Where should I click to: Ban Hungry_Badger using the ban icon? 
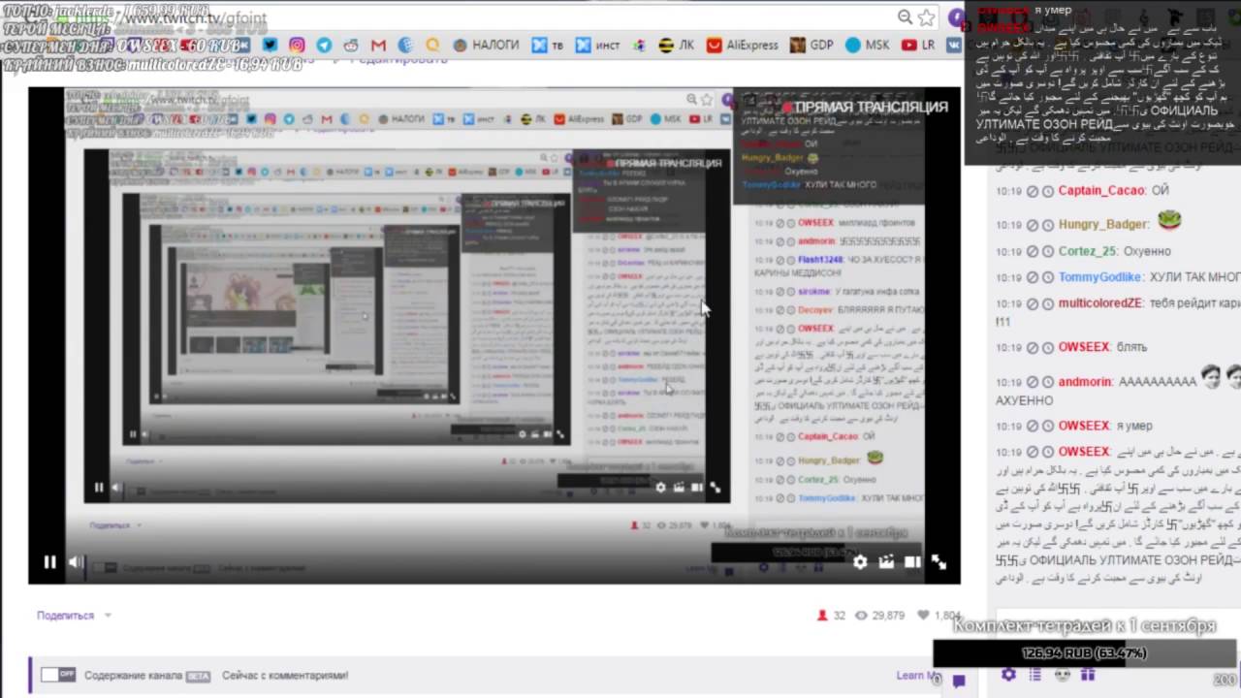point(1033,225)
